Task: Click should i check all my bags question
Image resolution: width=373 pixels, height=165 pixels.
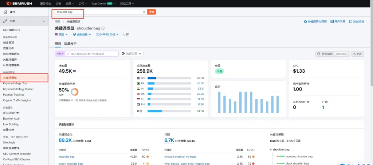Action: 180,157
